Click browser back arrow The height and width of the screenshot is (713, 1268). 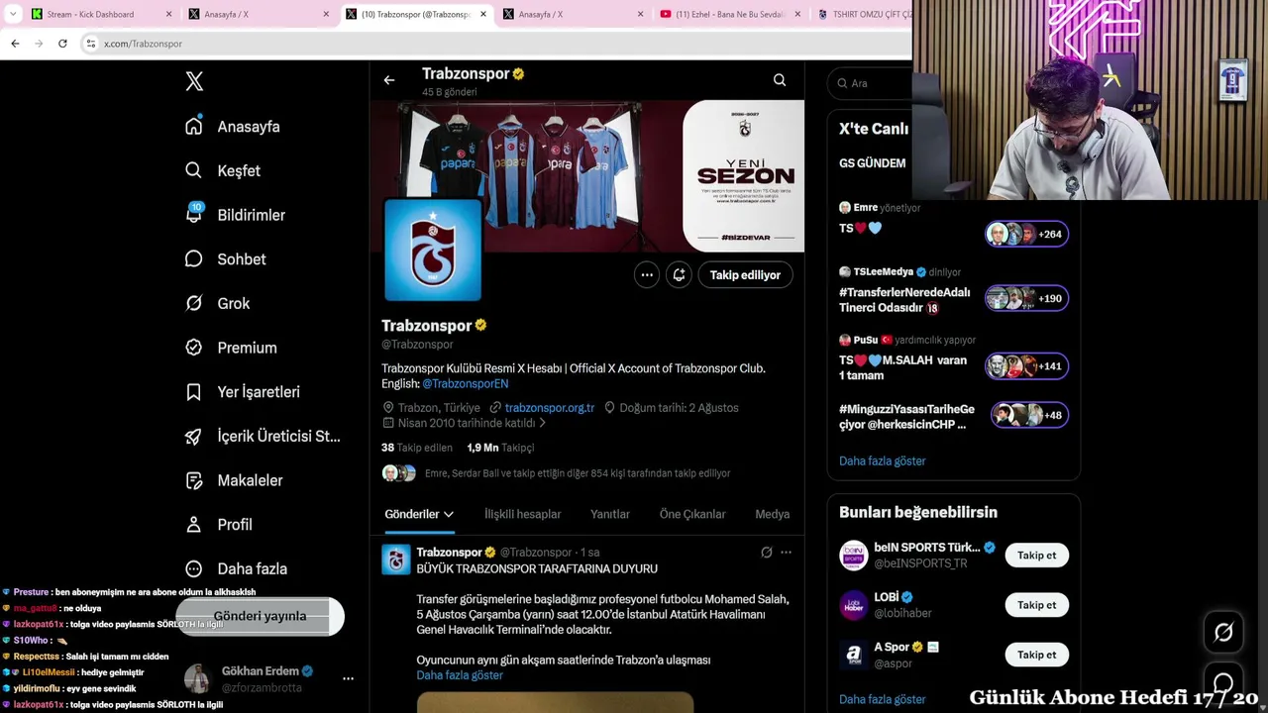[15, 44]
